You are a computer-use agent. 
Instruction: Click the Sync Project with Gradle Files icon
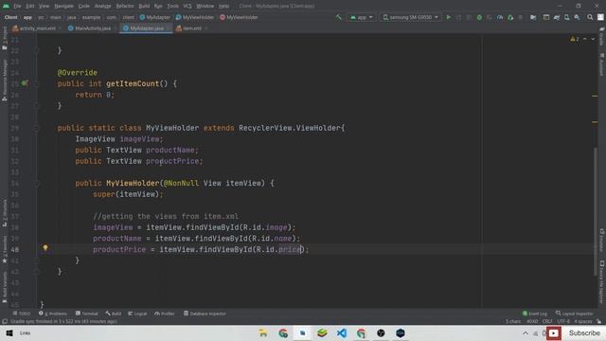(x=557, y=17)
